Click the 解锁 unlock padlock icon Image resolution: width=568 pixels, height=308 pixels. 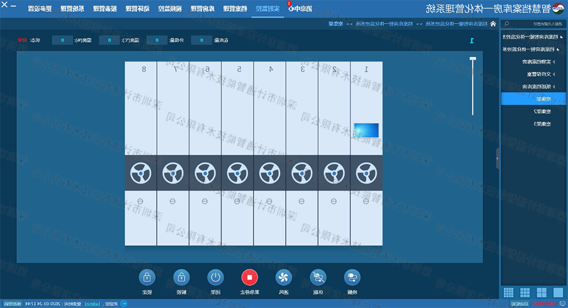(181, 277)
